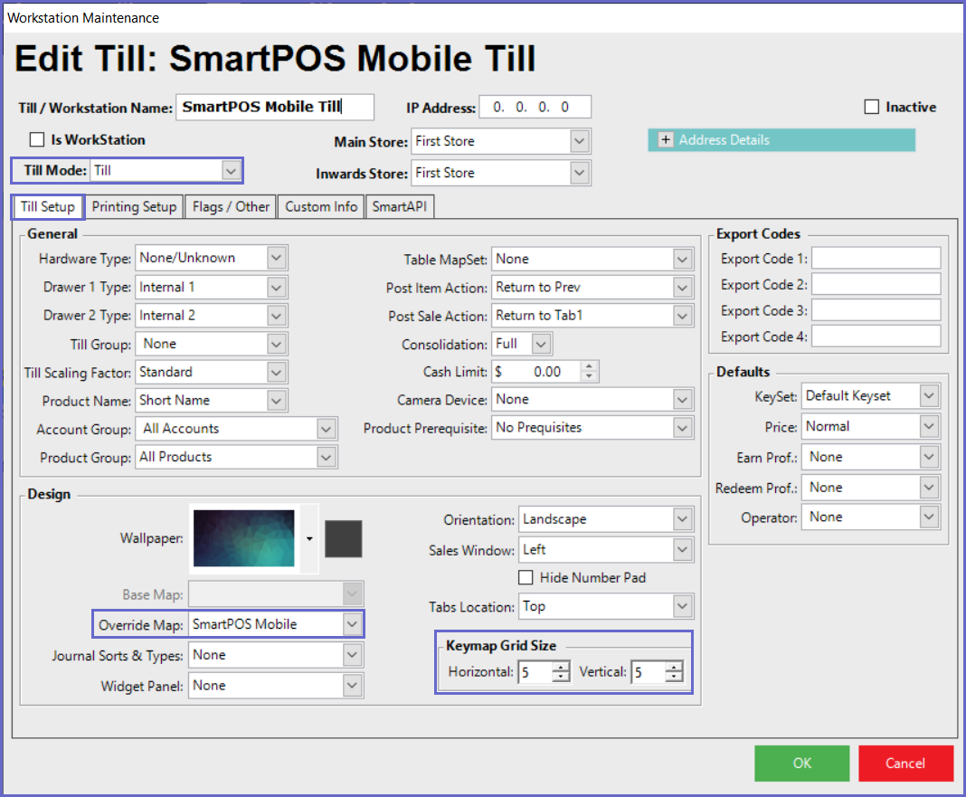Confirm changes with the OK button

point(802,764)
